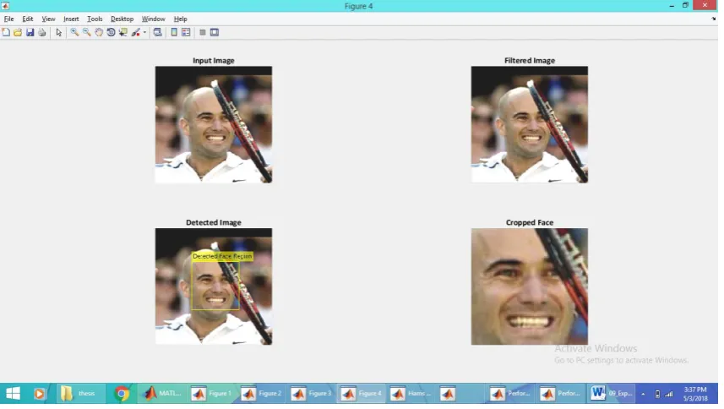Select the Edit Plot arrow tool

pos(58,32)
